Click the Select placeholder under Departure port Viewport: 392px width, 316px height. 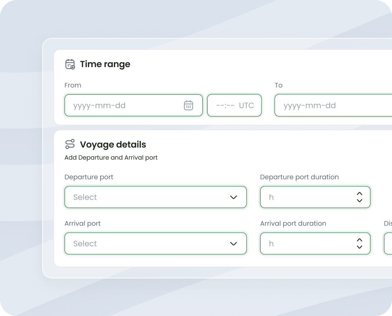pos(85,197)
